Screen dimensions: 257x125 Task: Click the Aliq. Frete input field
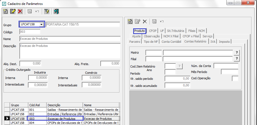pos(110,64)
